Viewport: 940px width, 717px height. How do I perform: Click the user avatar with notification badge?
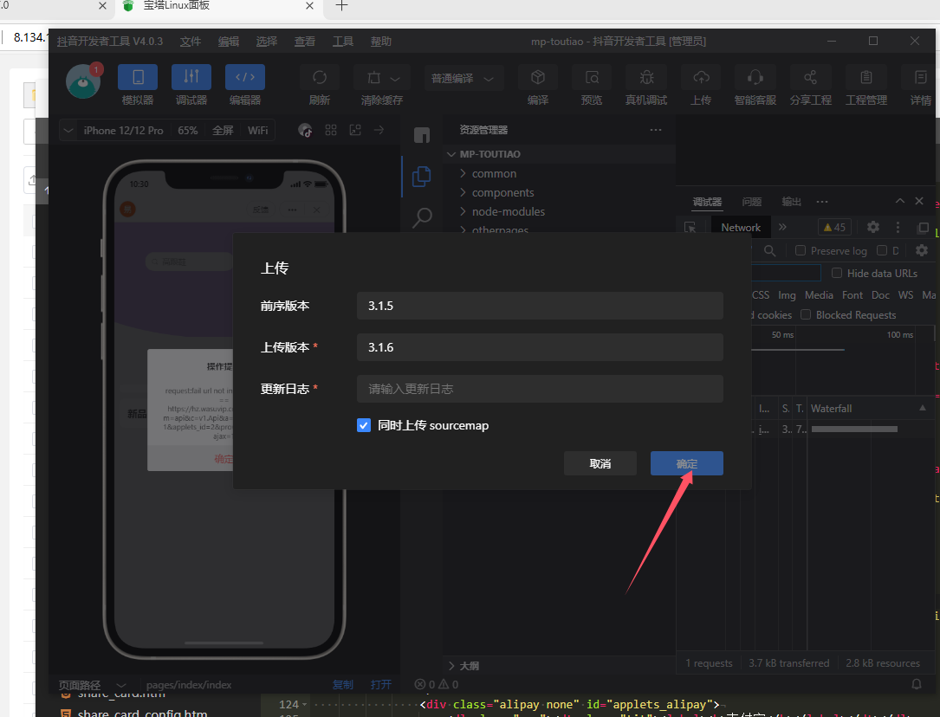[x=83, y=81]
